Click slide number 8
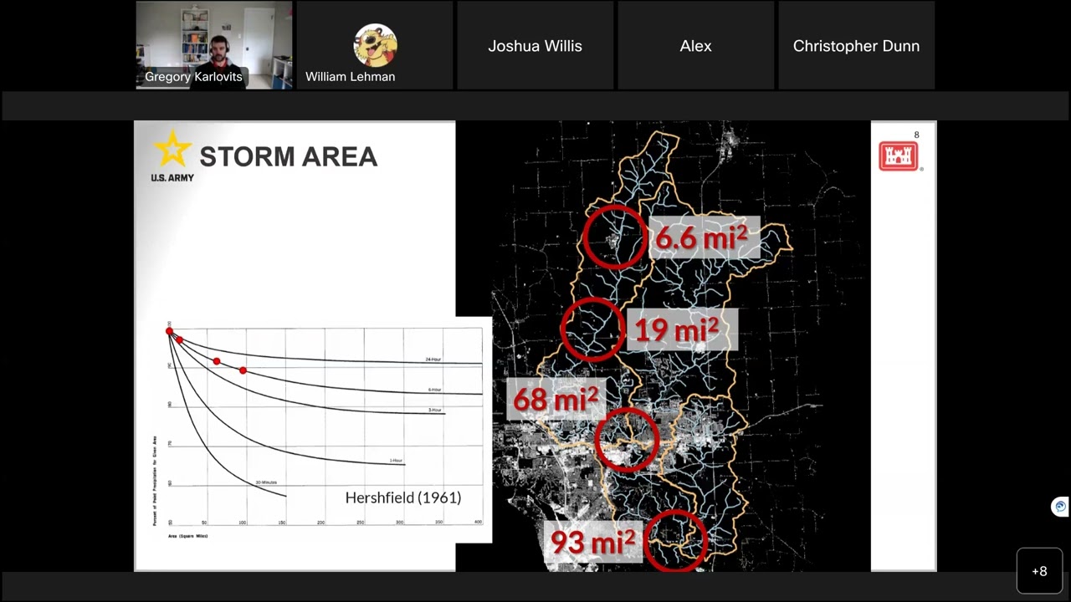The image size is (1071, 602). pos(916,135)
